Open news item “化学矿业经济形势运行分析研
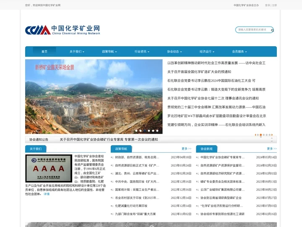The height and width of the screenshot is (227, 302). (x=222, y=206)
